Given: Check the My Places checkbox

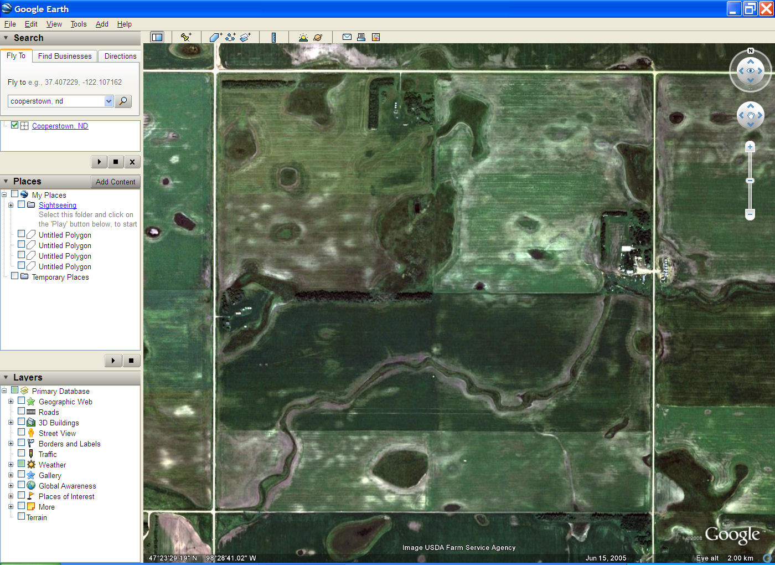Looking at the screenshot, I should [x=14, y=194].
